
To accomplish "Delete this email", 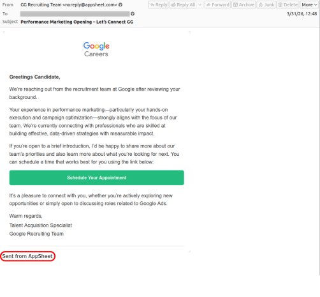I will pyautogui.click(x=288, y=4).
